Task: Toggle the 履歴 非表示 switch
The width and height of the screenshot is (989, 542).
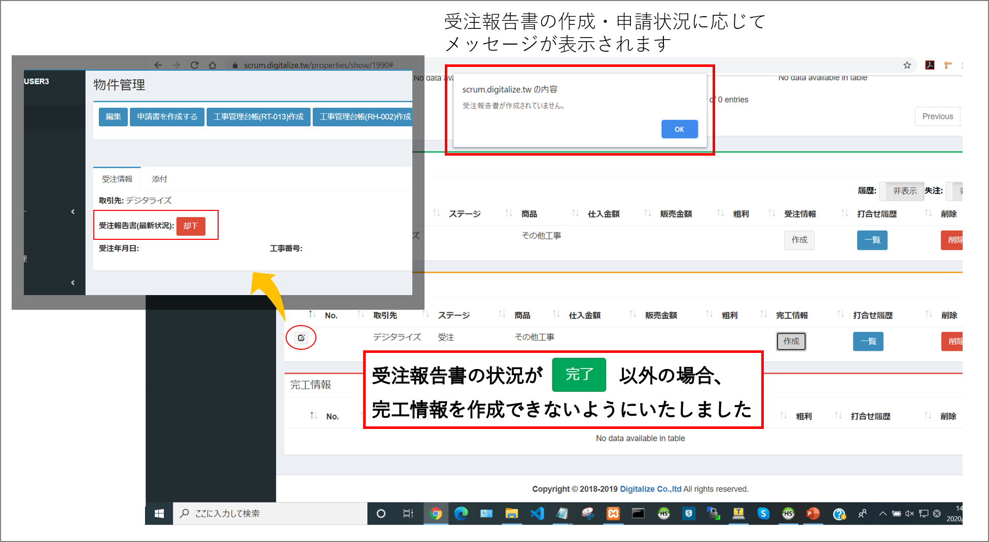Action: pos(904,191)
